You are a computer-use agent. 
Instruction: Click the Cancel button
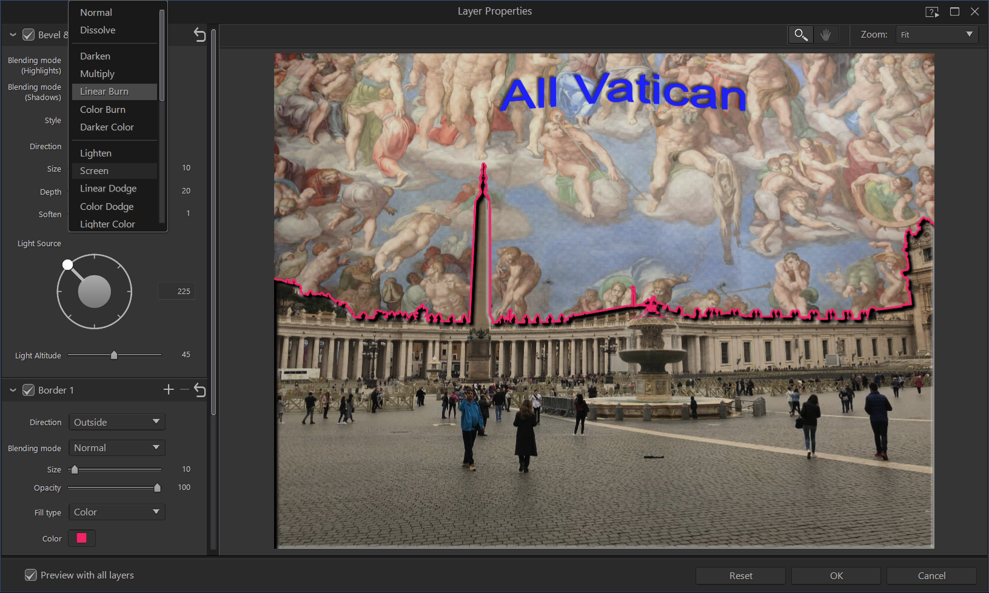point(931,575)
